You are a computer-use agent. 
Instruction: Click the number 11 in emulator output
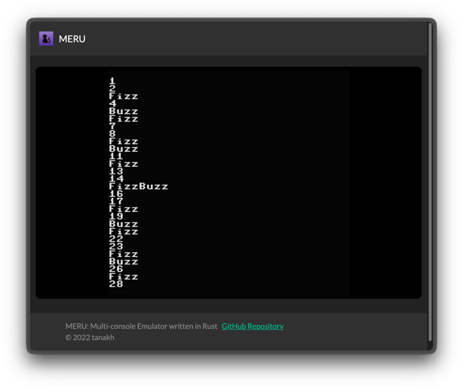pyautogui.click(x=116, y=156)
